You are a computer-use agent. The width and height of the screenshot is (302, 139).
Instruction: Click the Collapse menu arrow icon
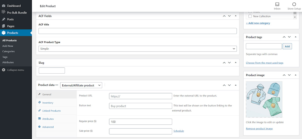point(4,70)
